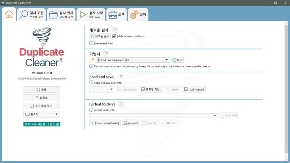Click the 새로운 검사 star button
Image resolution: width=290 pixels, height=163 pixels.
point(100,36)
